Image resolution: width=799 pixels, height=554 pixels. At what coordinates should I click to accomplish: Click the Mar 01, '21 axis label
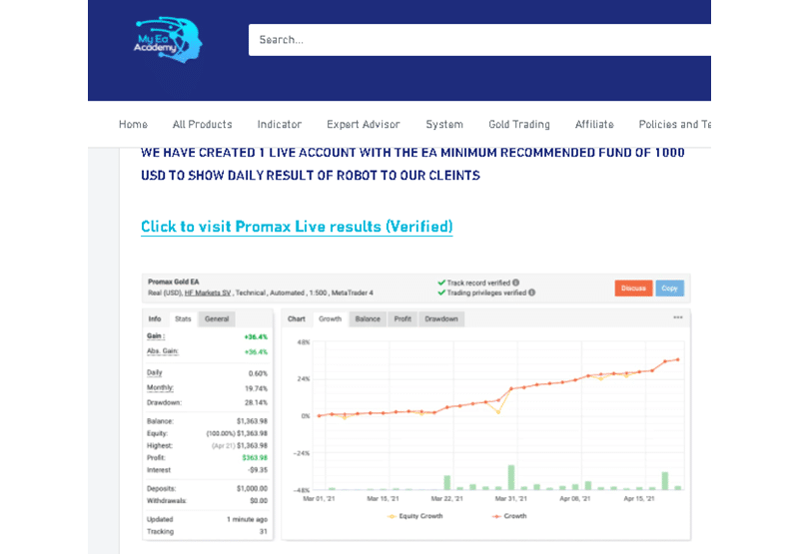point(319,499)
